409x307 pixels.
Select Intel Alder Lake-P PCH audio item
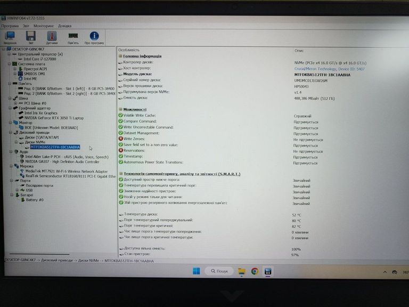pos(67,157)
